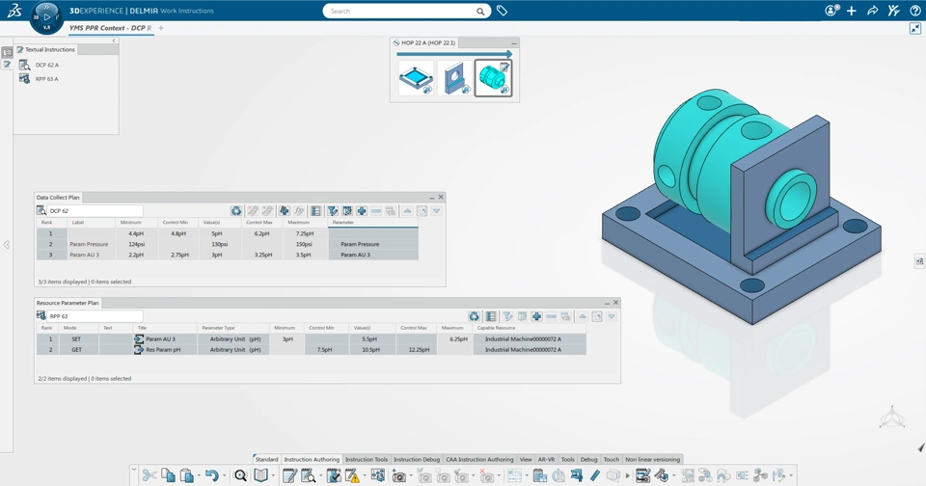Click the magnifier search icon in bottom toolbar

[x=240, y=475]
